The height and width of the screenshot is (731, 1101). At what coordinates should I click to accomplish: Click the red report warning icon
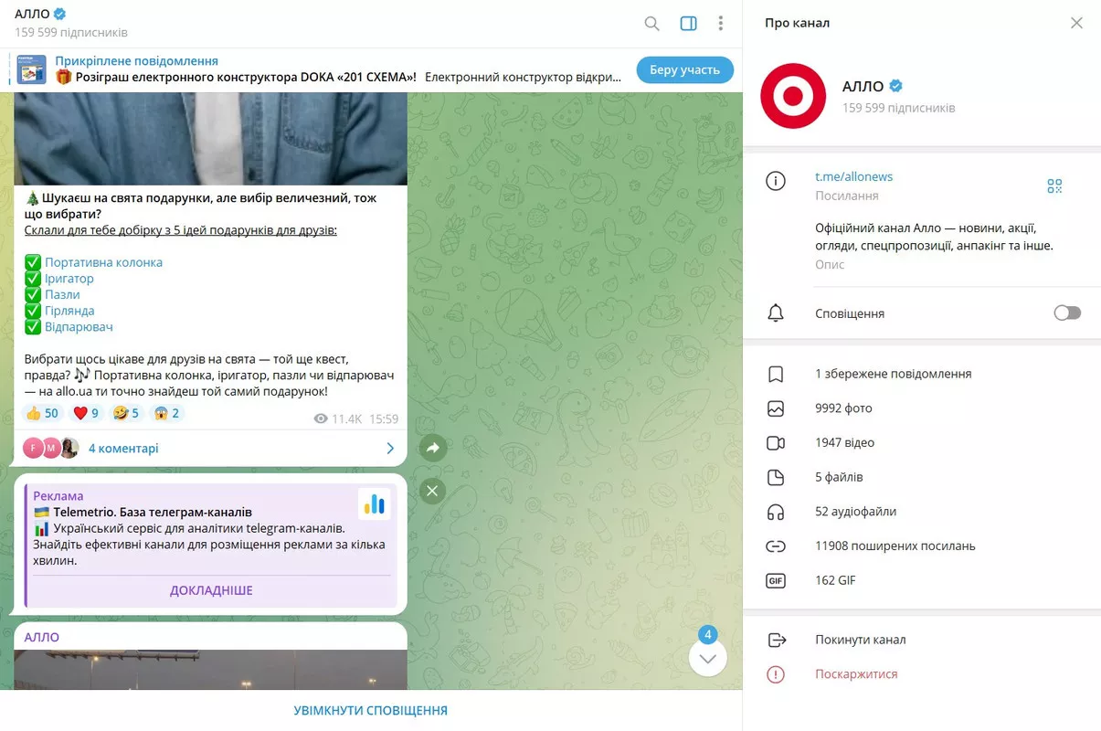tap(776, 674)
